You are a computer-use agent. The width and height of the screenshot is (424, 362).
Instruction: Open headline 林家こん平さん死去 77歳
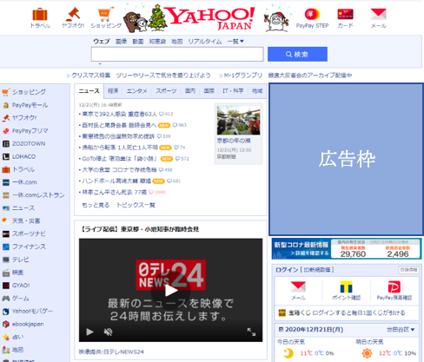115,192
